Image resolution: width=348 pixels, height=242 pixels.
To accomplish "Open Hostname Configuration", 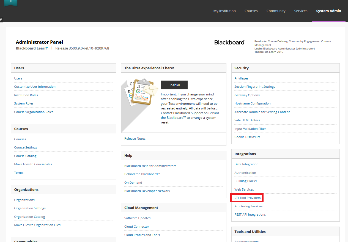I will 253,103.
